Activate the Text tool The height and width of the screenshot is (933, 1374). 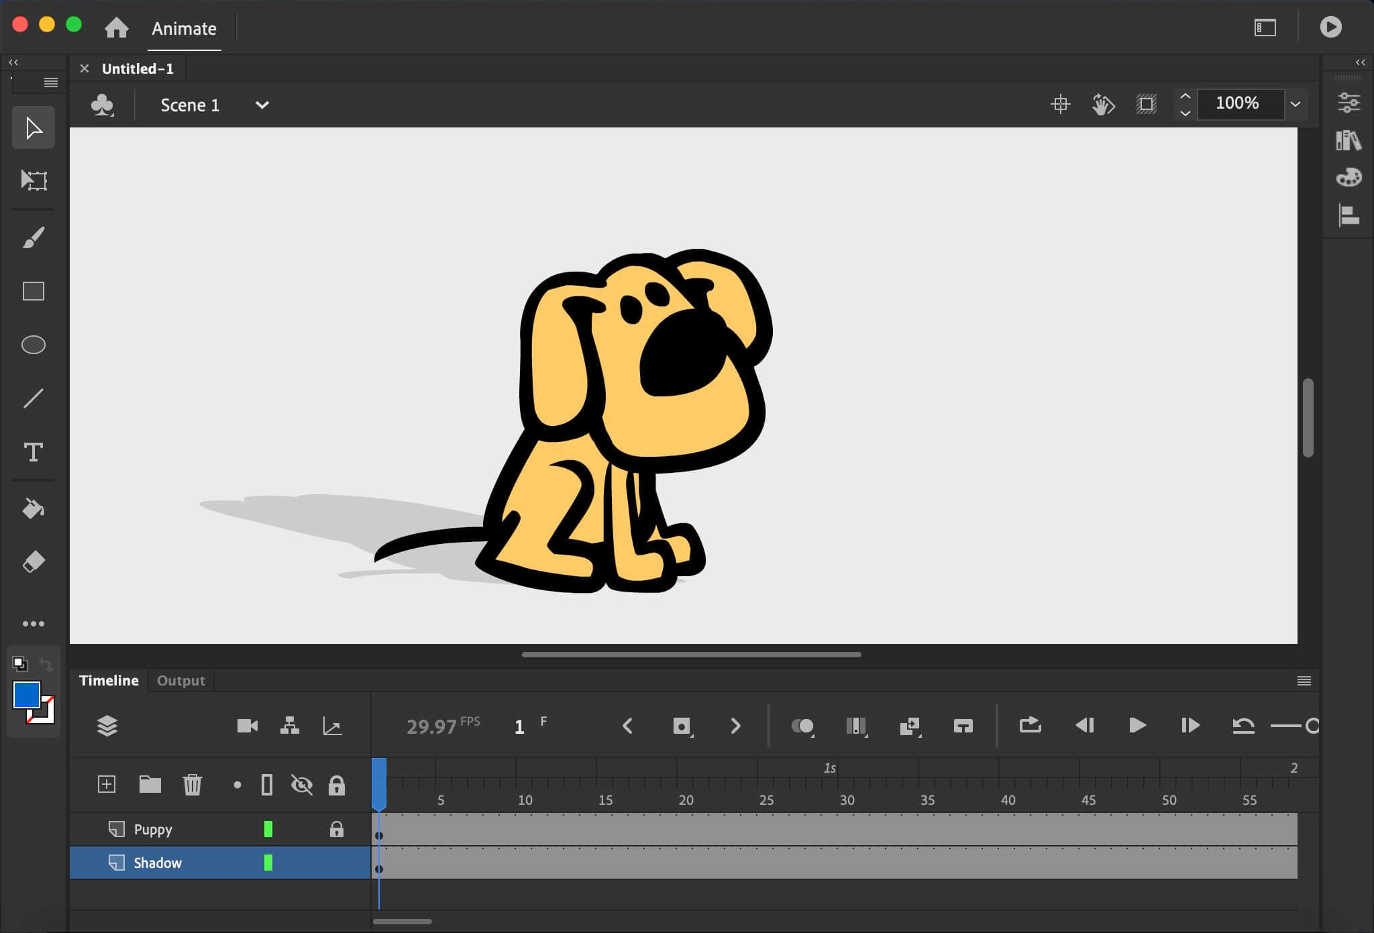[34, 452]
